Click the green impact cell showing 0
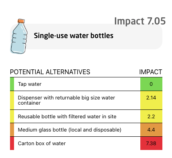The image size is (172, 158). click(x=151, y=84)
